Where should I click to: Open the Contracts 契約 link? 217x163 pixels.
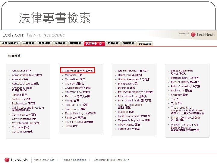(20, 127)
